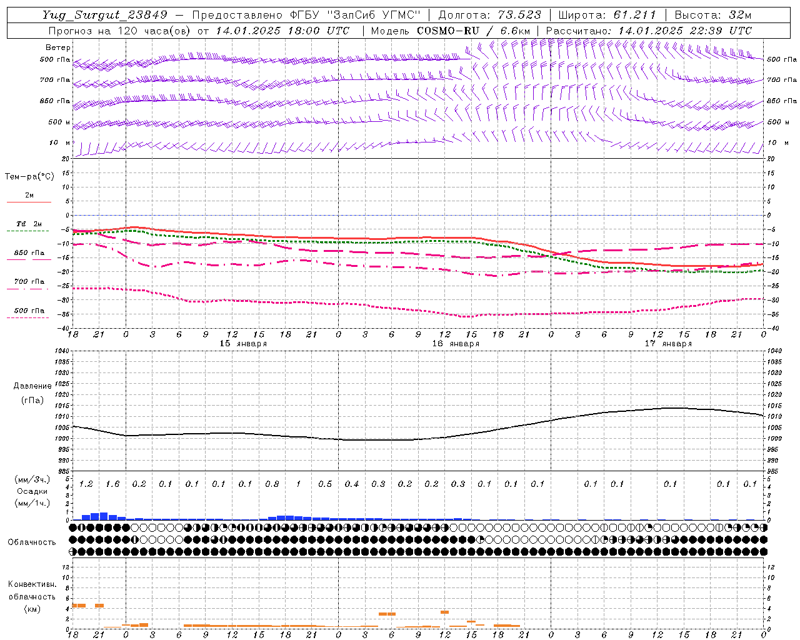Screen dimensions: 800x640
Task: Click the 12 tick on left convective axis
Action: (x=64, y=567)
